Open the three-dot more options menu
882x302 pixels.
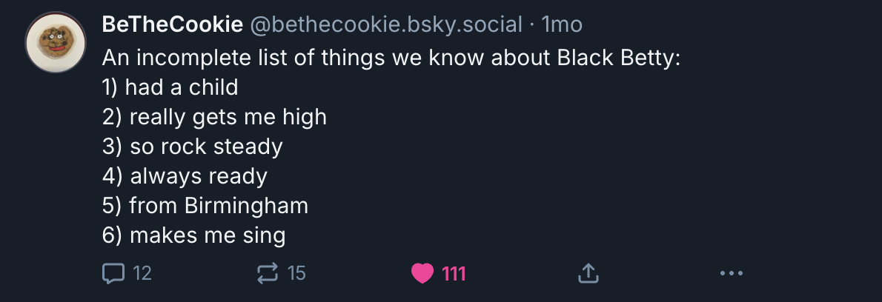point(732,274)
